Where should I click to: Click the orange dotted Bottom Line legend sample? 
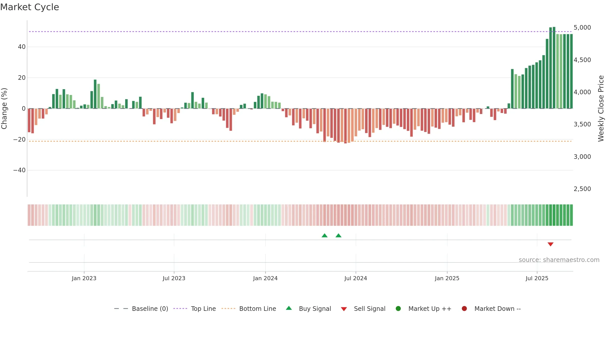click(x=228, y=309)
